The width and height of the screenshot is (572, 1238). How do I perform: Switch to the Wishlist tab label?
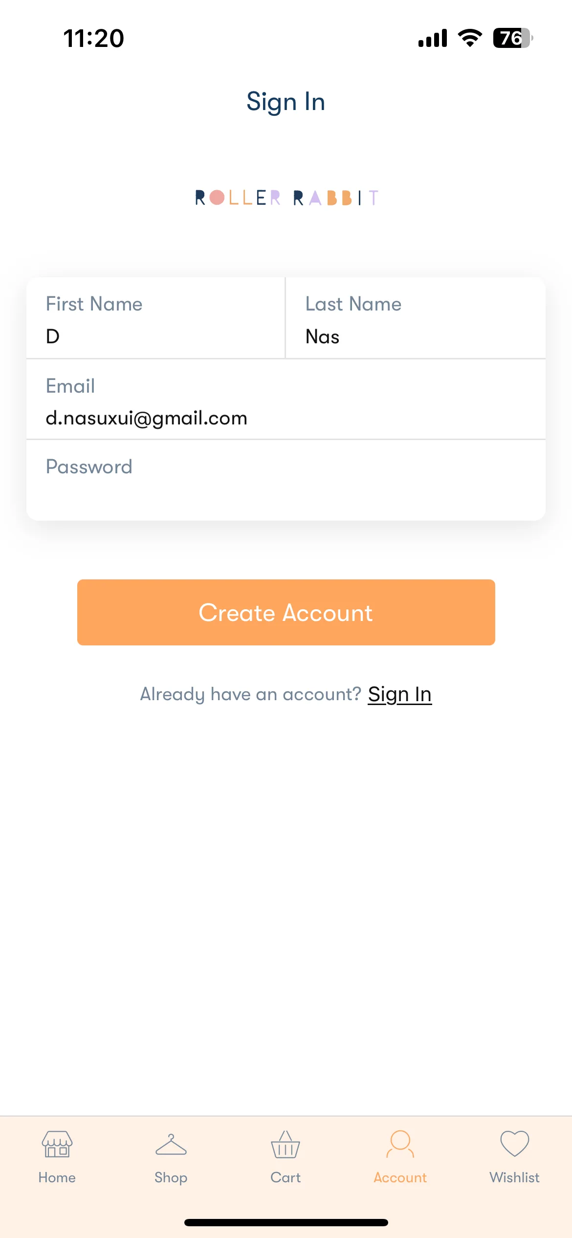click(x=514, y=1177)
